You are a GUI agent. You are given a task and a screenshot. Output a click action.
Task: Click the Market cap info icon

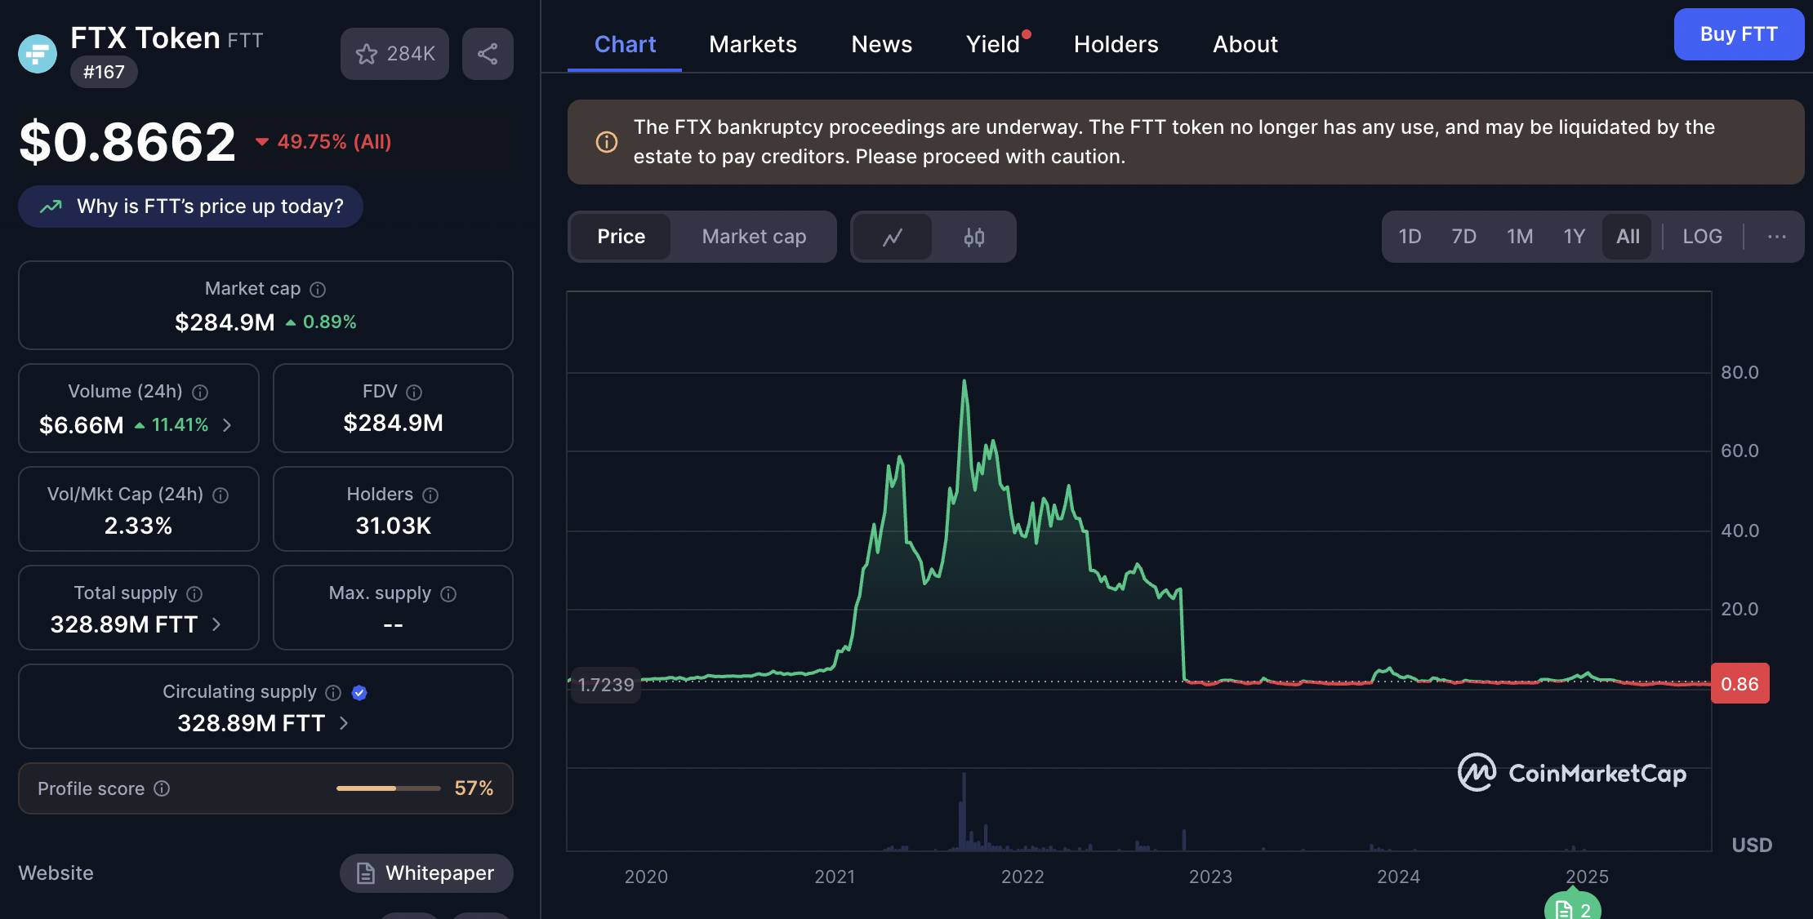318,290
